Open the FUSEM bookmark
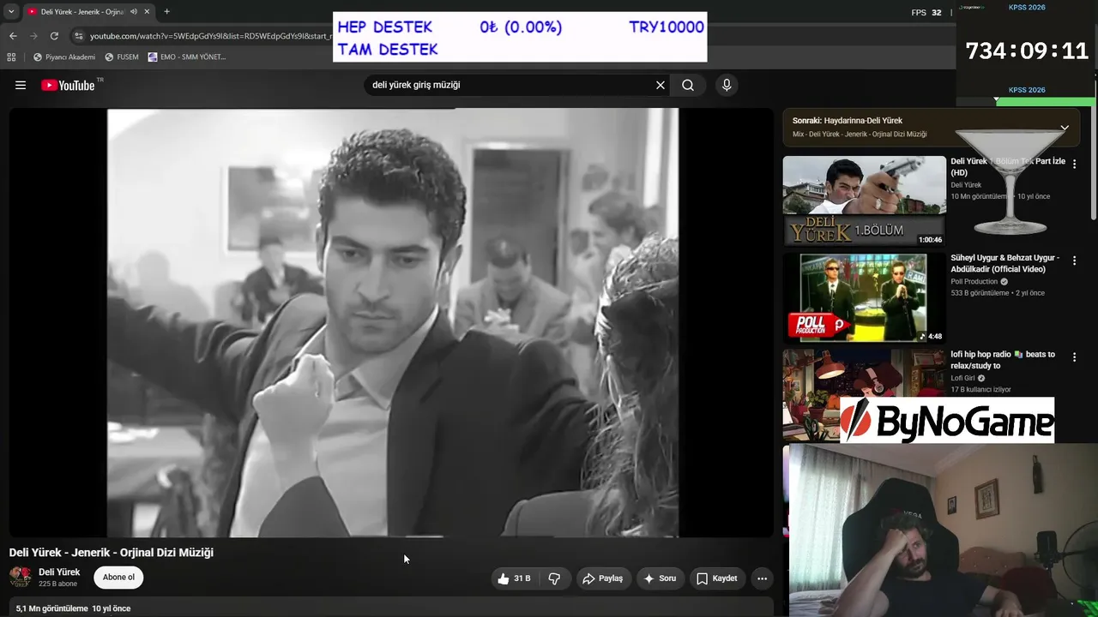The width and height of the screenshot is (1098, 617). click(122, 57)
